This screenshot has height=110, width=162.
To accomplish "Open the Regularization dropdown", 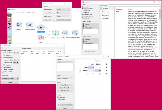I will (x=63, y=16).
